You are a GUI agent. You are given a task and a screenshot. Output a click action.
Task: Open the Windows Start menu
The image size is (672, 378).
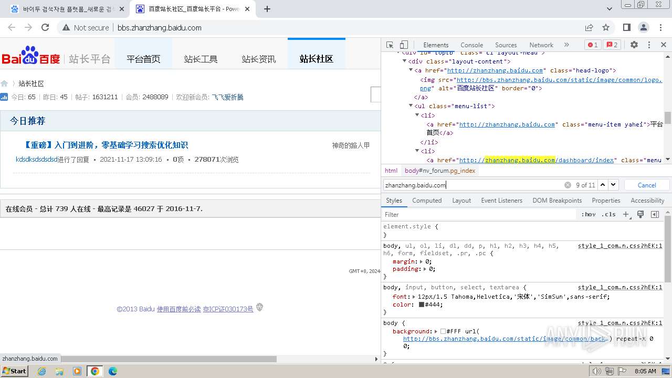click(x=14, y=371)
